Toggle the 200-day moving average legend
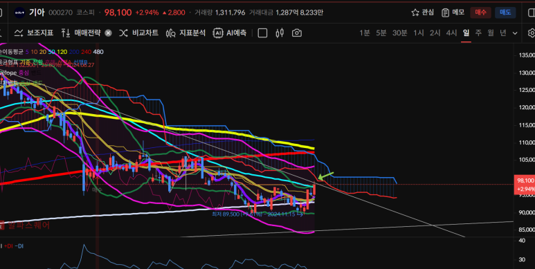This screenshot has width=535, height=269. coord(74,52)
